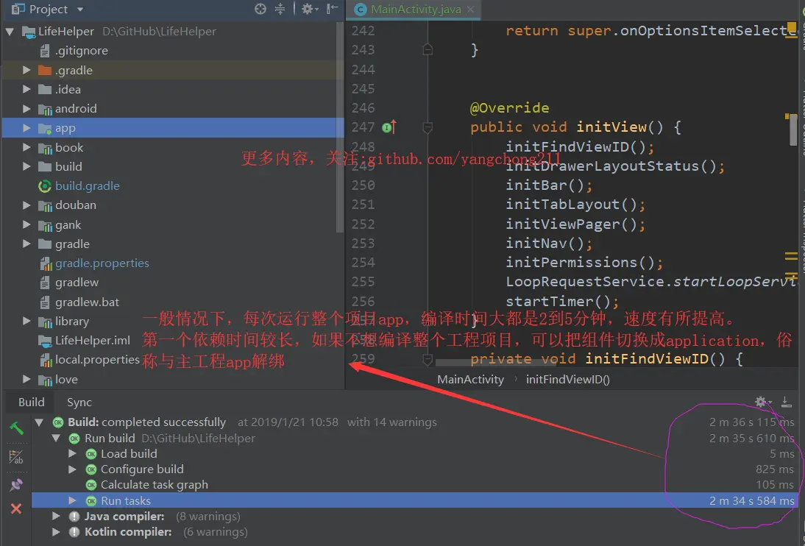Viewport: 805px width, 546px height.
Task: Open local.properties file
Action: 96,360
